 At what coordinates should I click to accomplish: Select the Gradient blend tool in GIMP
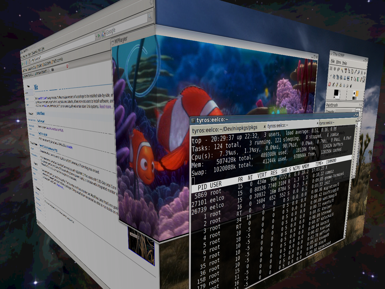tap(358, 80)
